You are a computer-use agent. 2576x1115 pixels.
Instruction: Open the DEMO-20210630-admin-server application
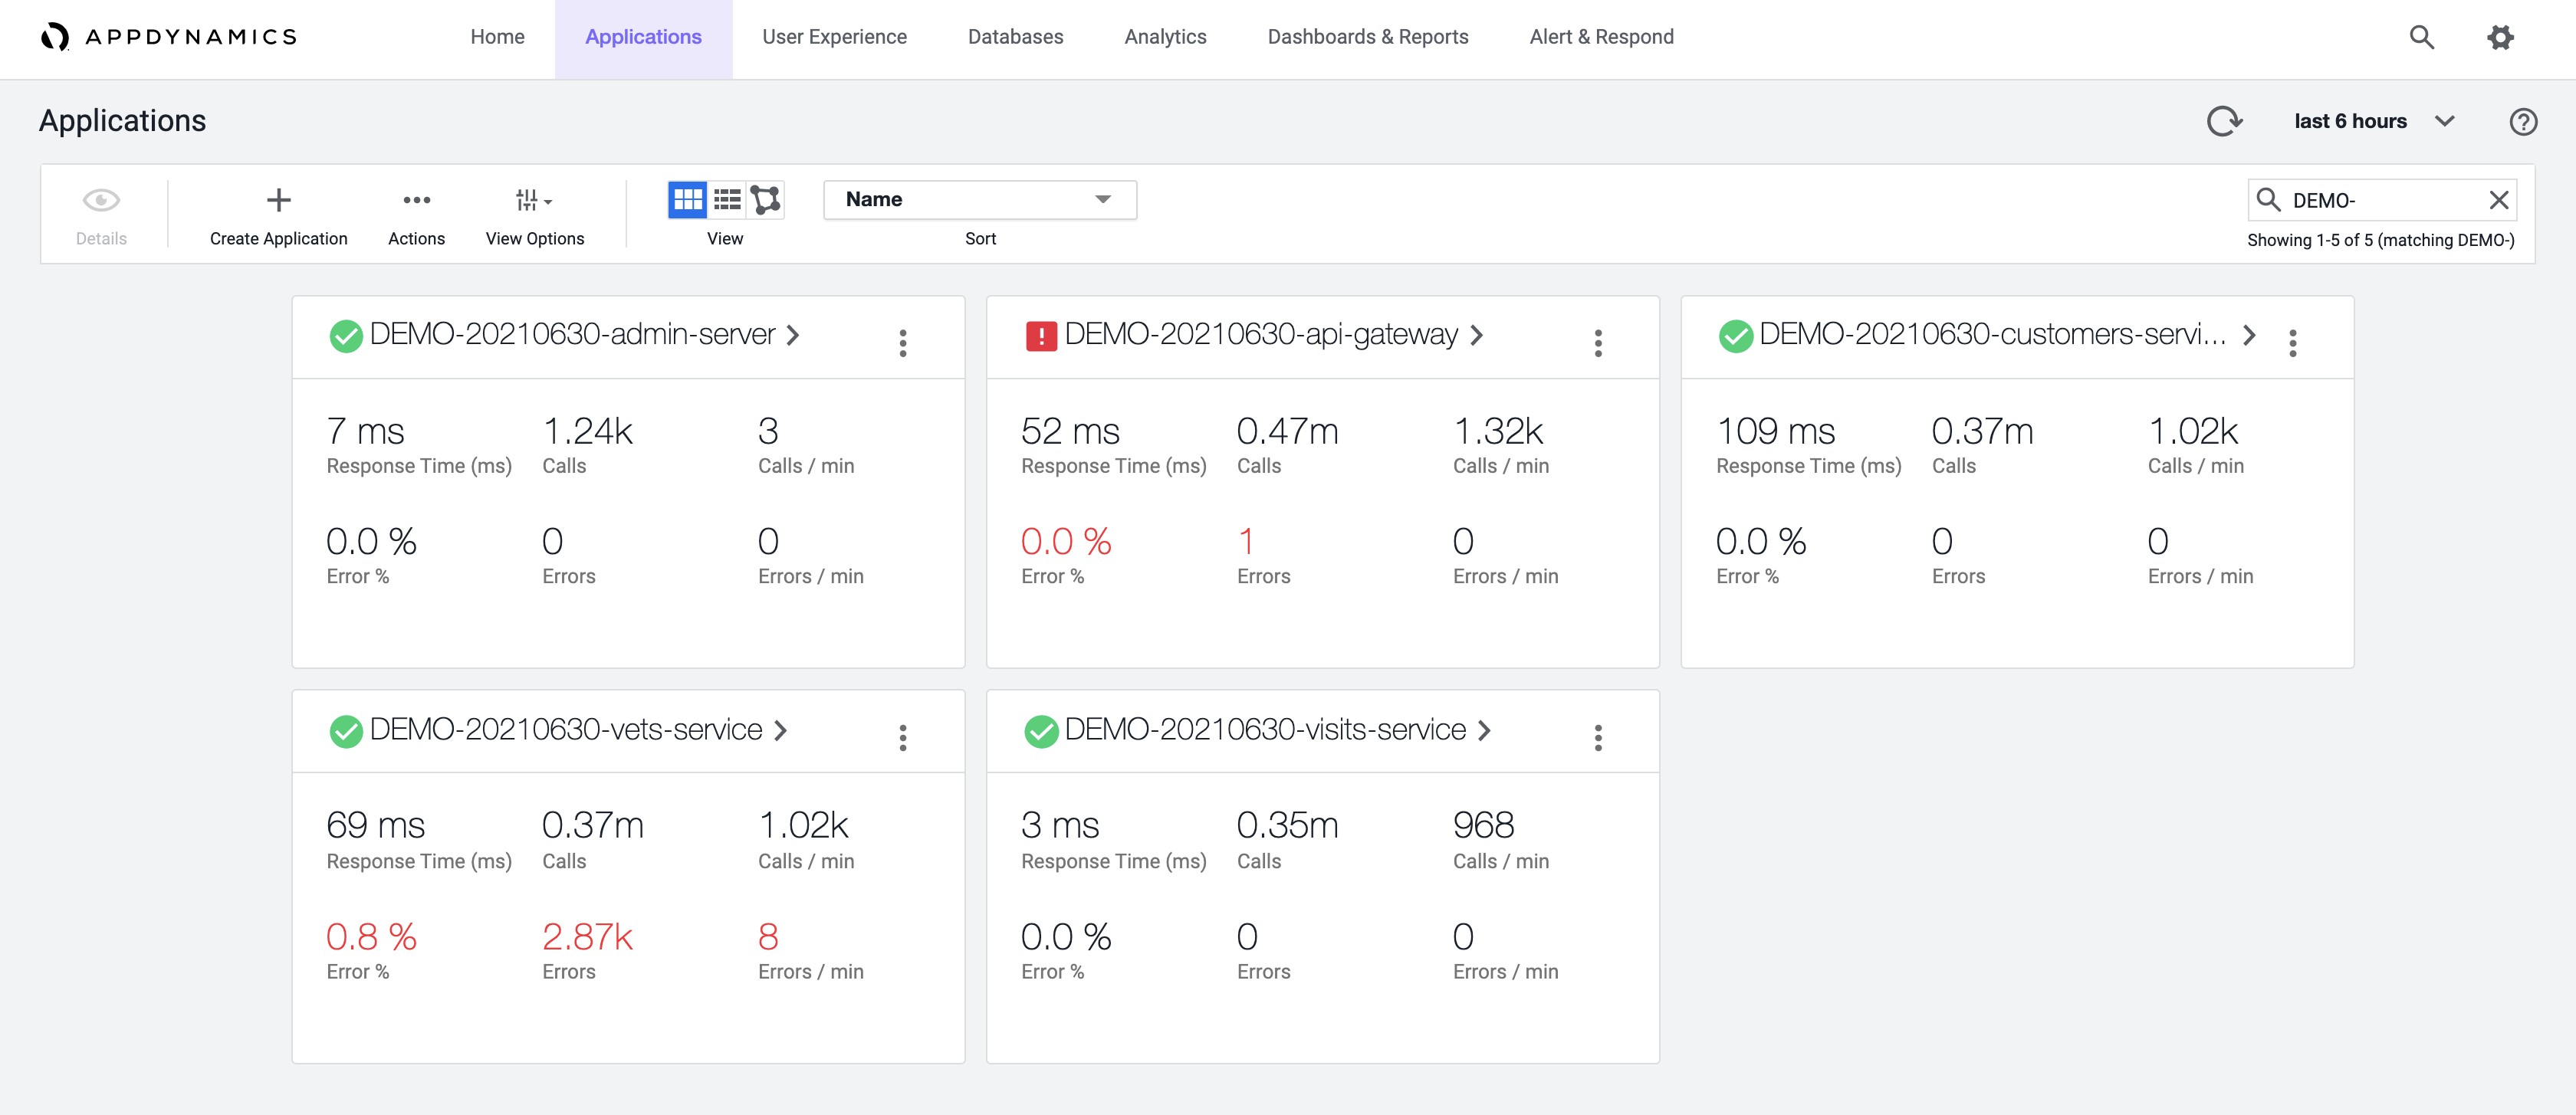(x=572, y=335)
